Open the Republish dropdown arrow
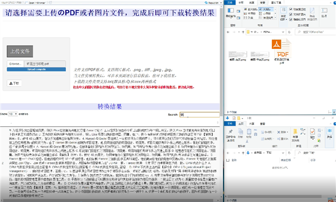The image size is (336, 202). [221, 3]
